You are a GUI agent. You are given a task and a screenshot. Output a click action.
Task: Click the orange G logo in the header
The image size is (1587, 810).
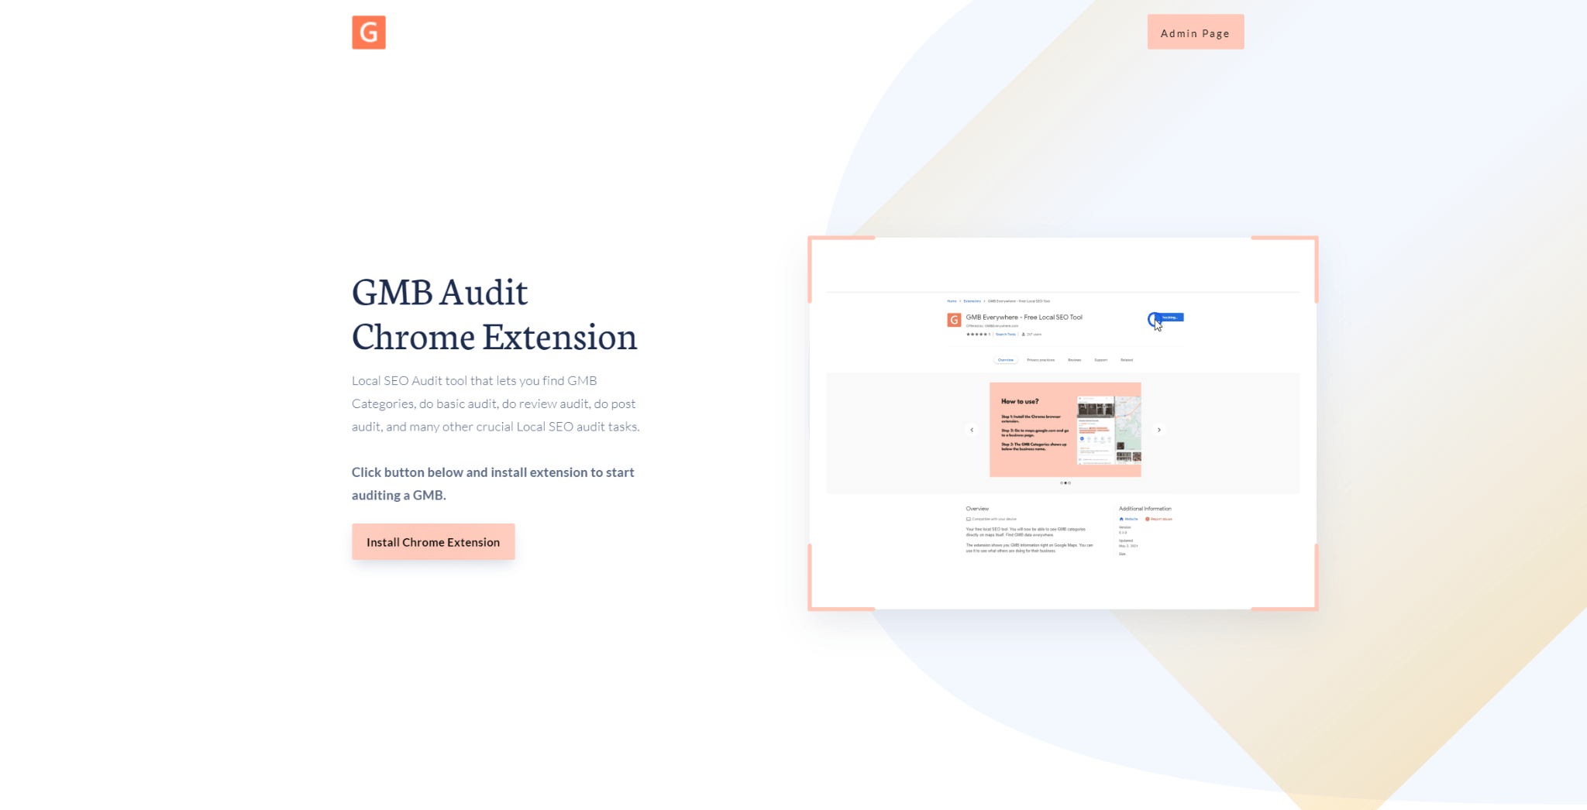click(x=369, y=33)
